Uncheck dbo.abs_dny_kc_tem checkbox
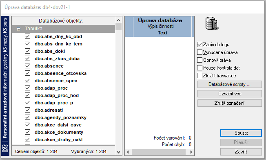The image size is (266, 160). (27, 43)
